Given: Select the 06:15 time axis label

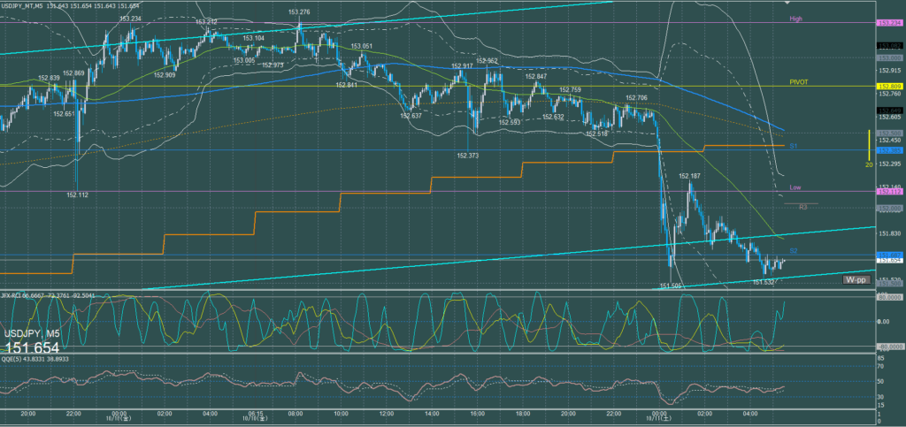Looking at the screenshot, I should (x=254, y=412).
